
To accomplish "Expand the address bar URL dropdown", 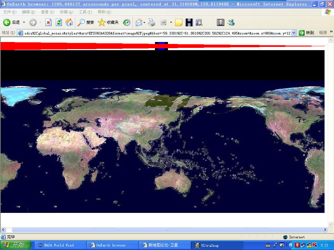I will [x=294, y=33].
